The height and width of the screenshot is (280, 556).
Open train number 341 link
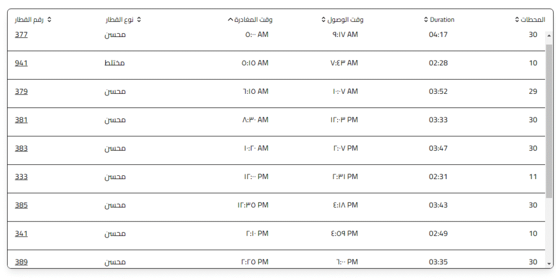tap(21, 233)
